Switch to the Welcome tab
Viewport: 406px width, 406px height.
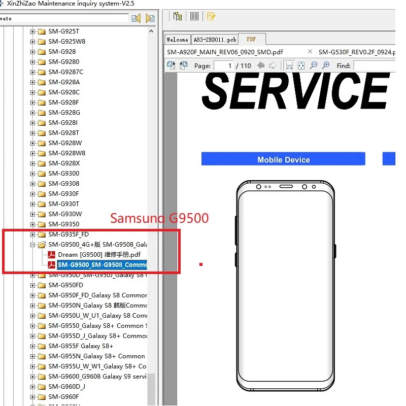click(x=177, y=40)
